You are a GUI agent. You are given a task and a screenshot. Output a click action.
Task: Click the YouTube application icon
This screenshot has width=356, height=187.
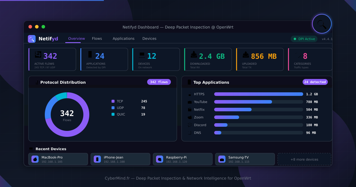click(x=190, y=102)
